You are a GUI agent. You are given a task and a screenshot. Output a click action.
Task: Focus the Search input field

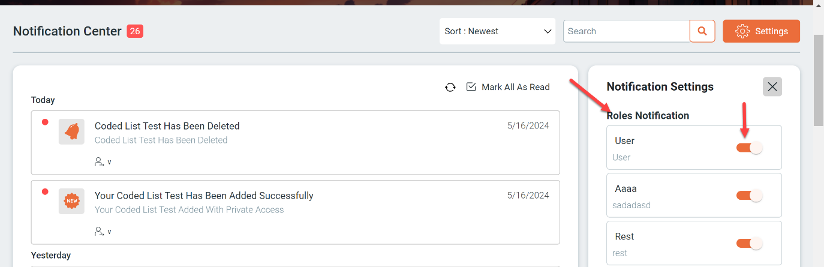pos(627,31)
